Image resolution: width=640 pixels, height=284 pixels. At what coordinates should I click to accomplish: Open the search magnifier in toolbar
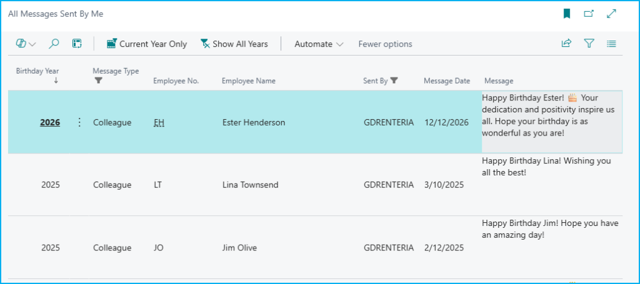click(x=54, y=44)
